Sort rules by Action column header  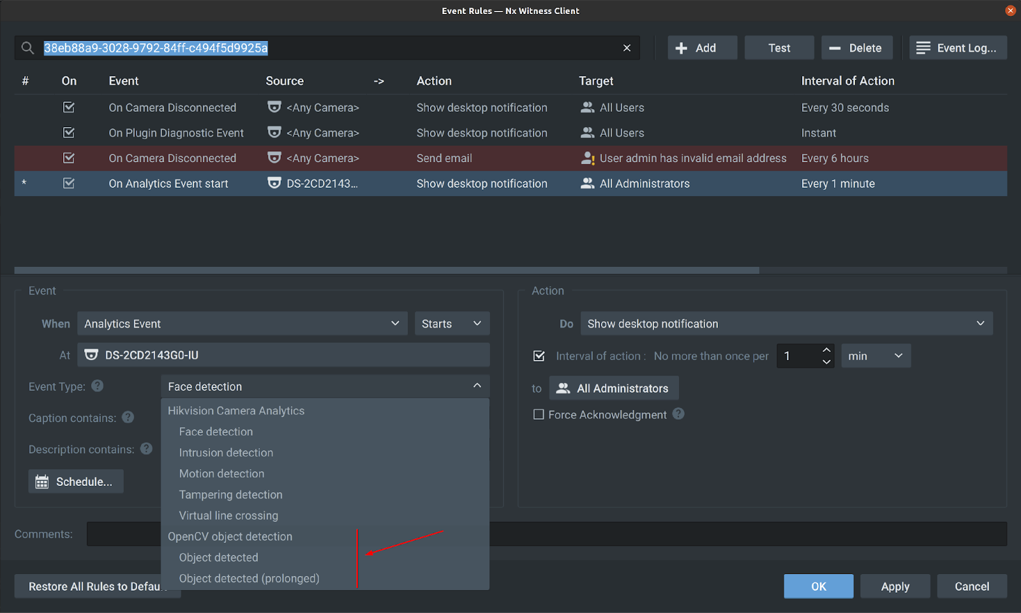[x=434, y=81]
